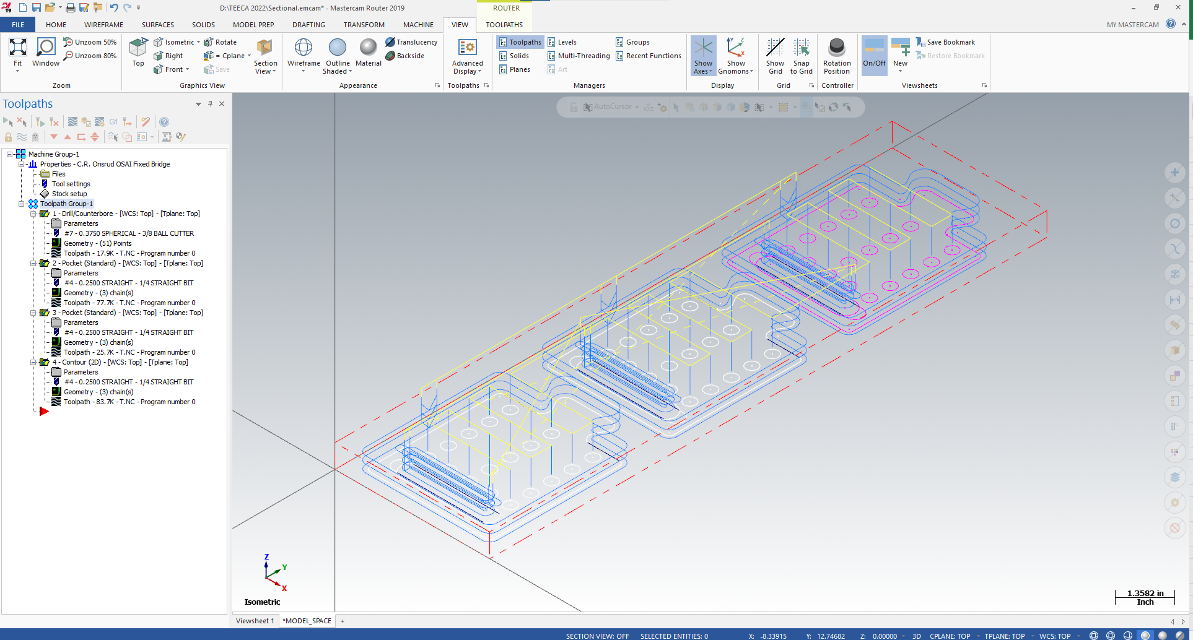Screen dimensions: 1193x640
Task: Open Tool settings in properties
Action: [71, 184]
